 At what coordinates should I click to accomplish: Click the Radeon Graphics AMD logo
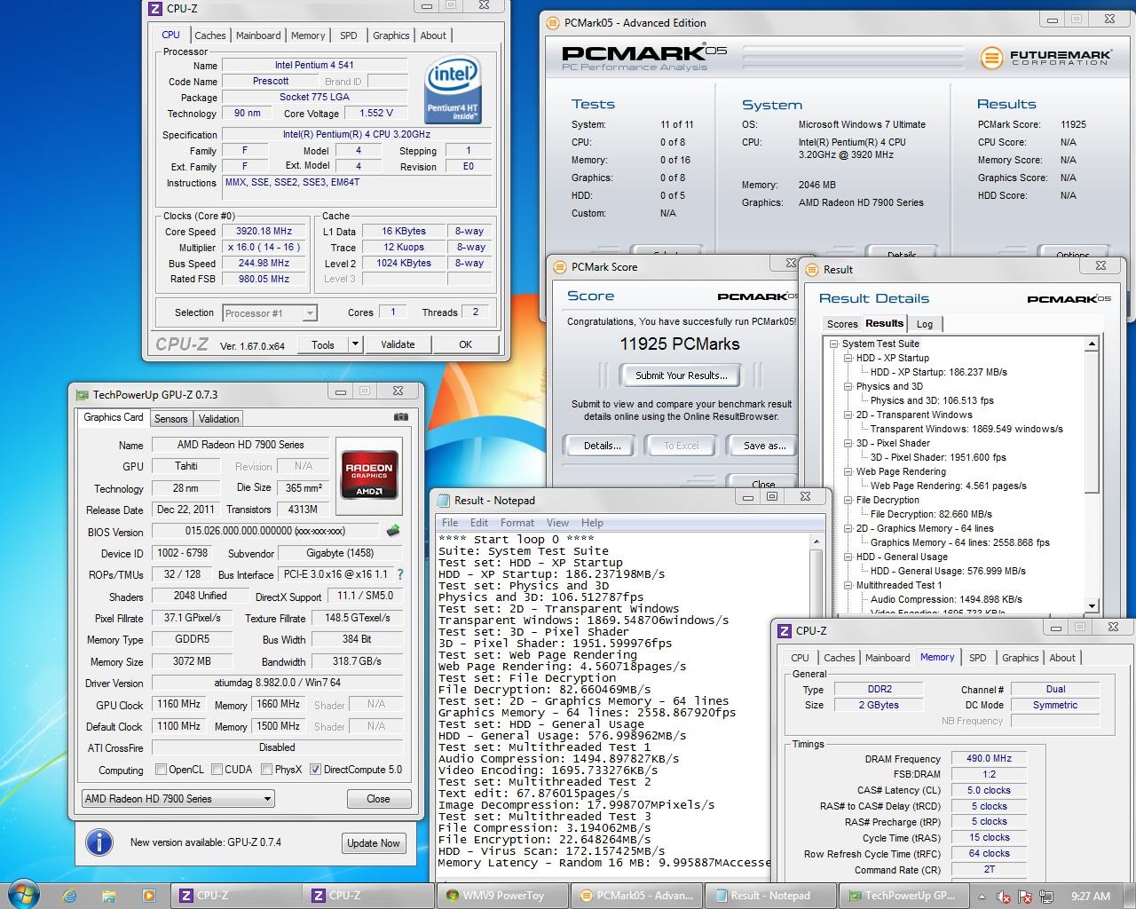369,476
